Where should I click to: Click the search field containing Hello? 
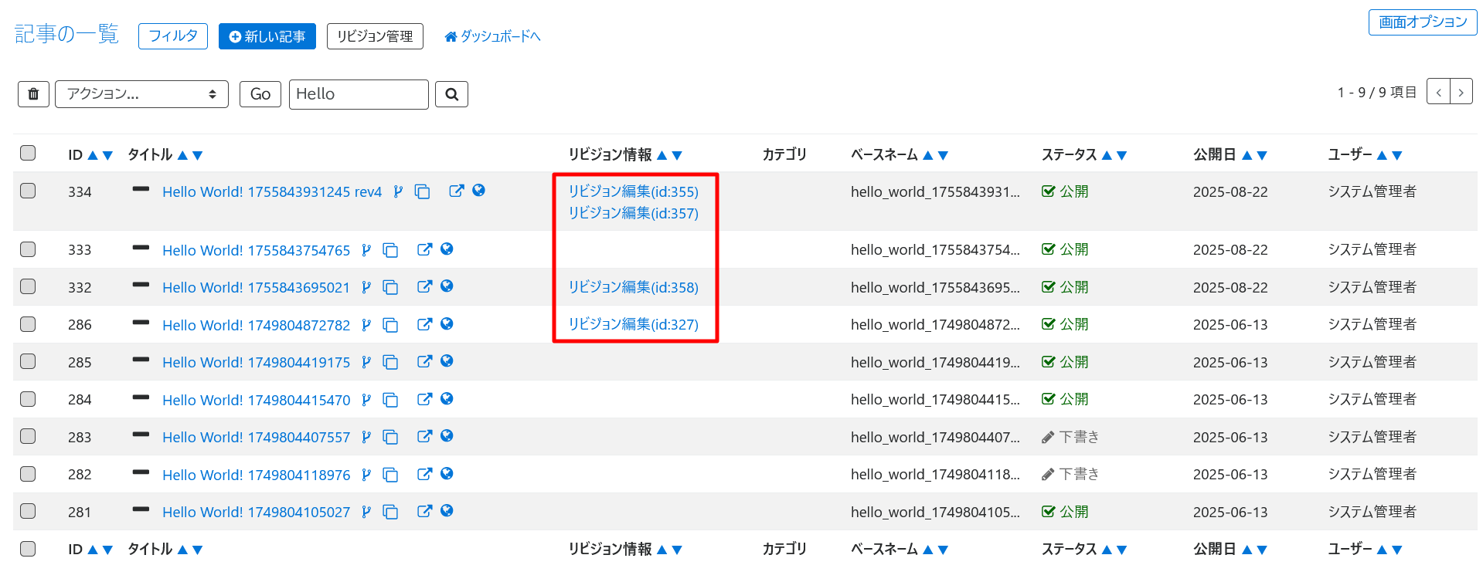coord(358,94)
